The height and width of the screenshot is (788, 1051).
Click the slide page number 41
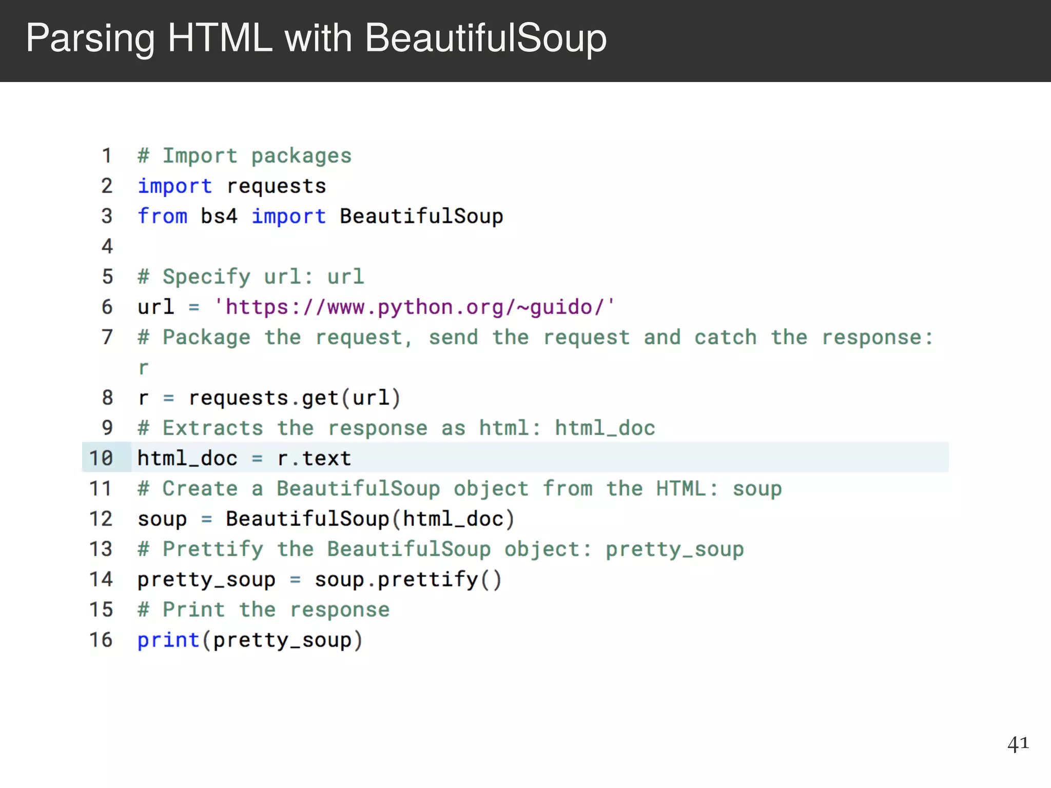click(x=1018, y=743)
